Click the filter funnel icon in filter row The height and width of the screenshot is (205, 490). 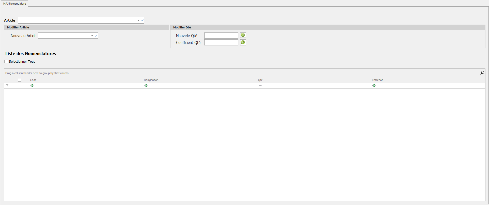tap(7, 86)
